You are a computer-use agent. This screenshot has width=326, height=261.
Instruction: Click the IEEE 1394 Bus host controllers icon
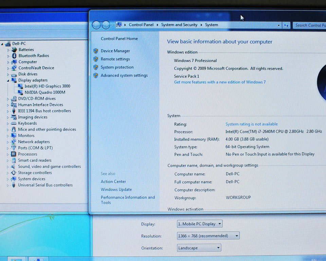(x=14, y=111)
